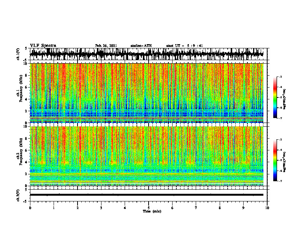Screen dimensions: 301x233
Task: Click the '4' kHz tick of ch.2 spectrogram
Action: (27, 162)
